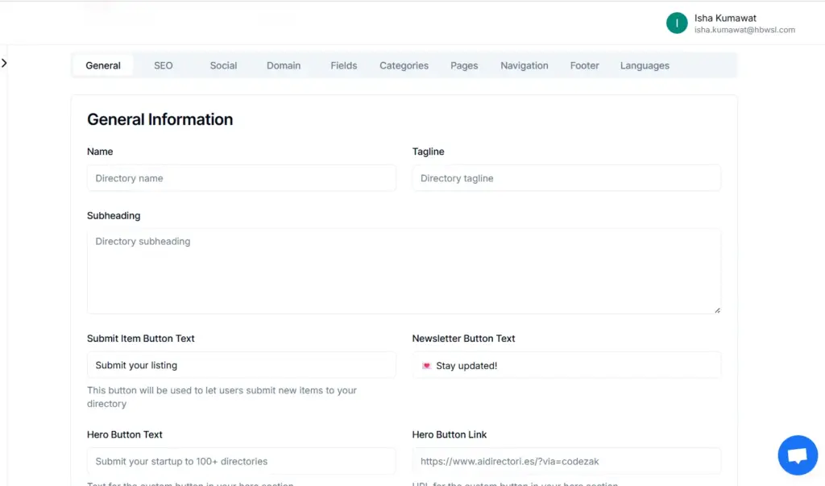825x486 pixels.
Task: Open the Navigation tab
Action: (x=524, y=65)
